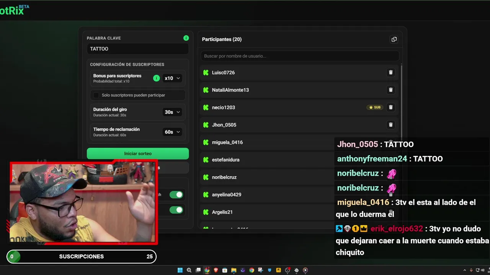Click the 'Configuración de suscriptores' heading
The height and width of the screenshot is (275, 490).
tap(127, 65)
